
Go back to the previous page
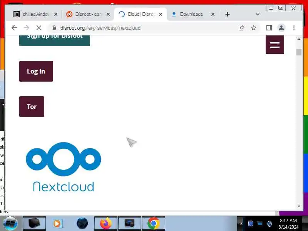point(14,28)
